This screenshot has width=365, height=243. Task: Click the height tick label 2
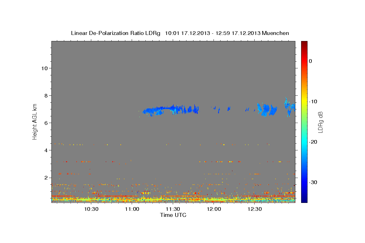46,178
